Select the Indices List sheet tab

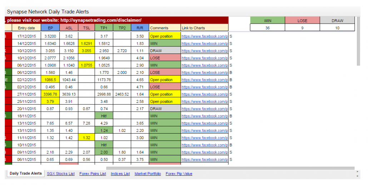[120, 174]
